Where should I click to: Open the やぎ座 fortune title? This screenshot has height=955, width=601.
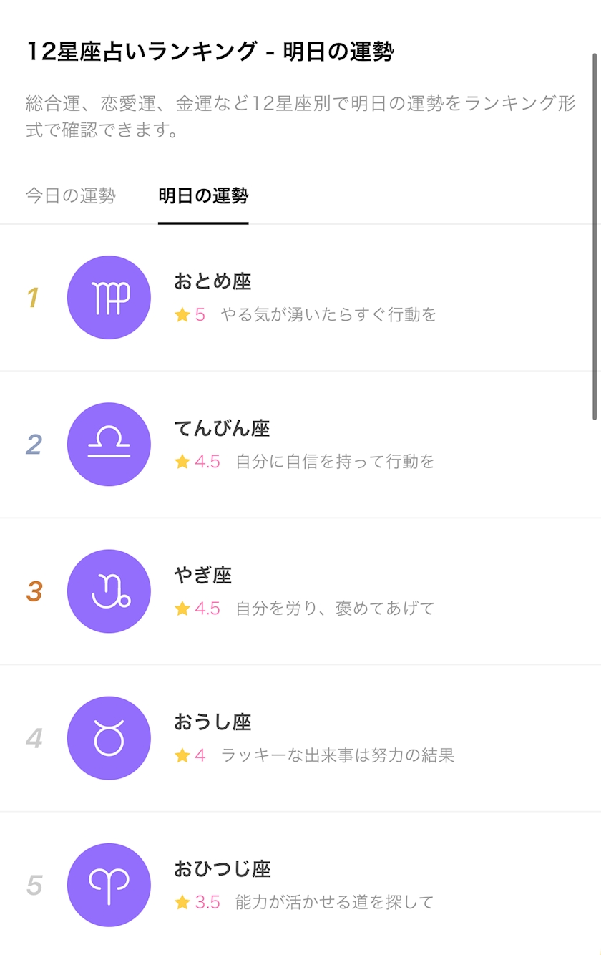(x=203, y=575)
